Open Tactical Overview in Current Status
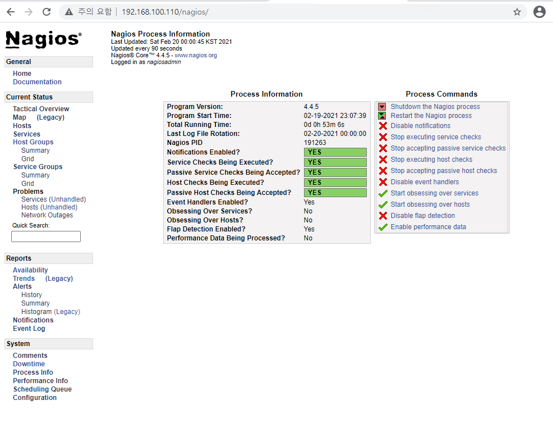The width and height of the screenshot is (553, 423). (x=41, y=109)
